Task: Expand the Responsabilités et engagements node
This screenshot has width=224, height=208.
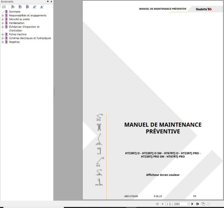Action: click(3, 16)
